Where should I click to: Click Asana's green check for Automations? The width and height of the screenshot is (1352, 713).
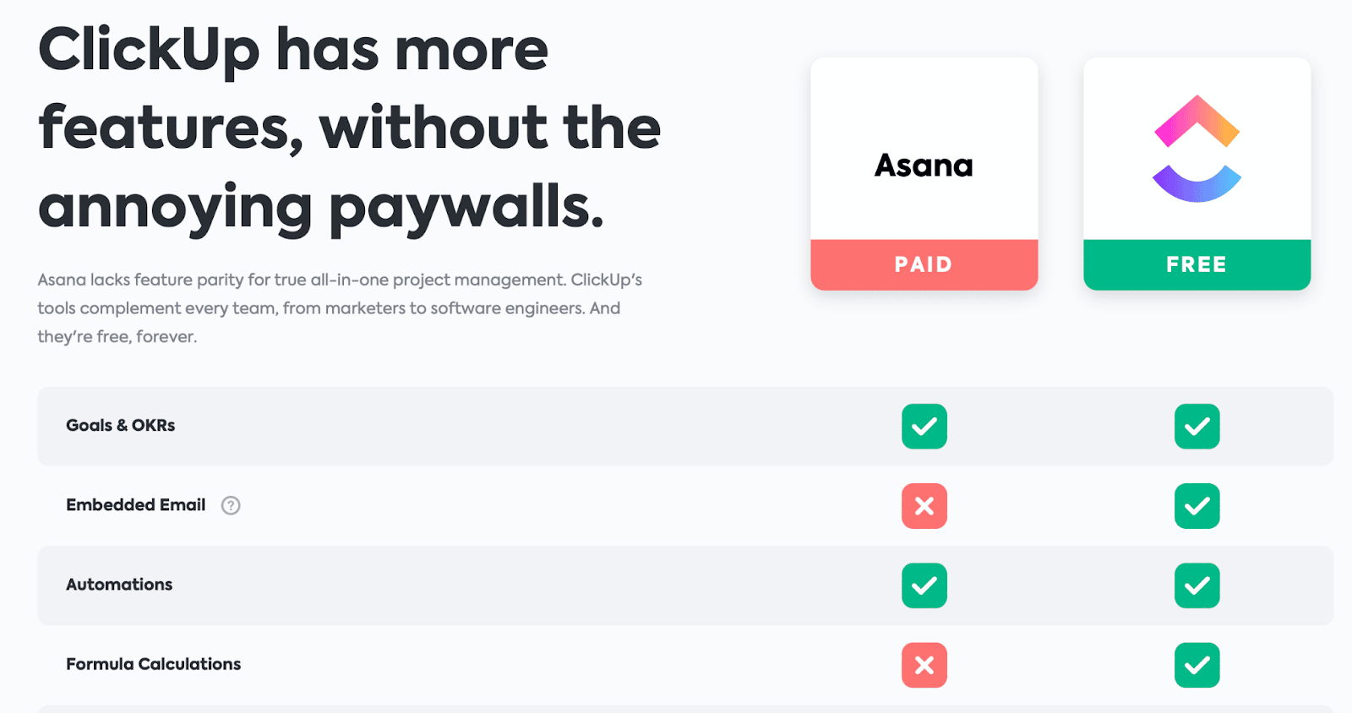coord(924,585)
